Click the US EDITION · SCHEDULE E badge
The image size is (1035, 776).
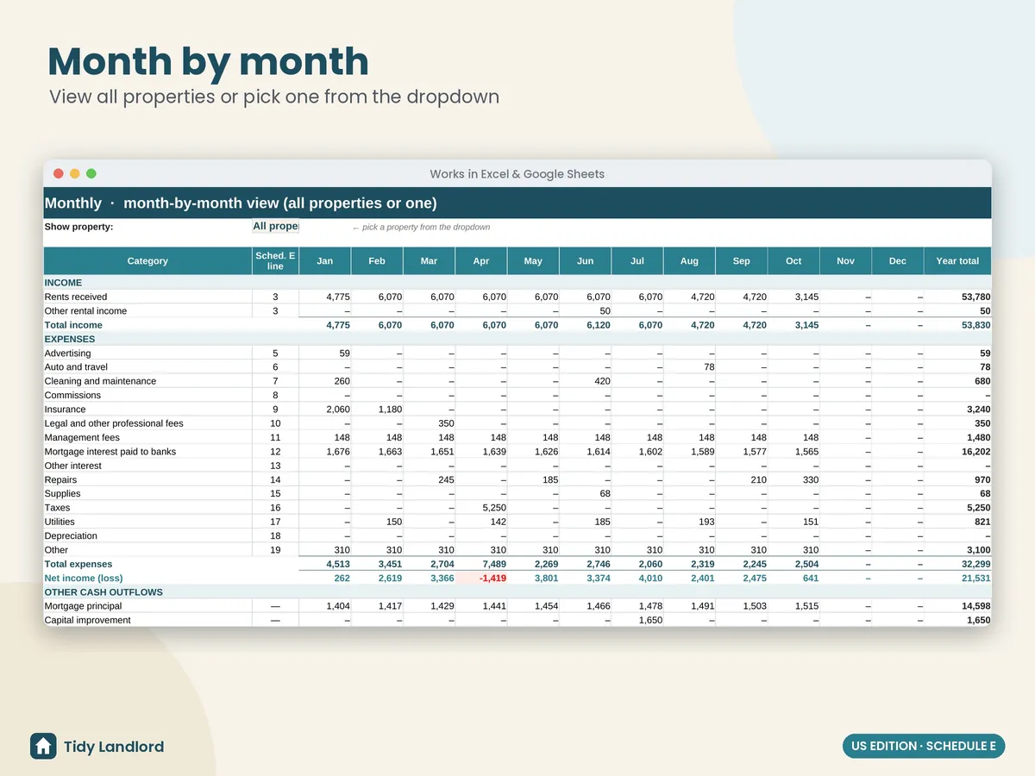pyautogui.click(x=924, y=746)
